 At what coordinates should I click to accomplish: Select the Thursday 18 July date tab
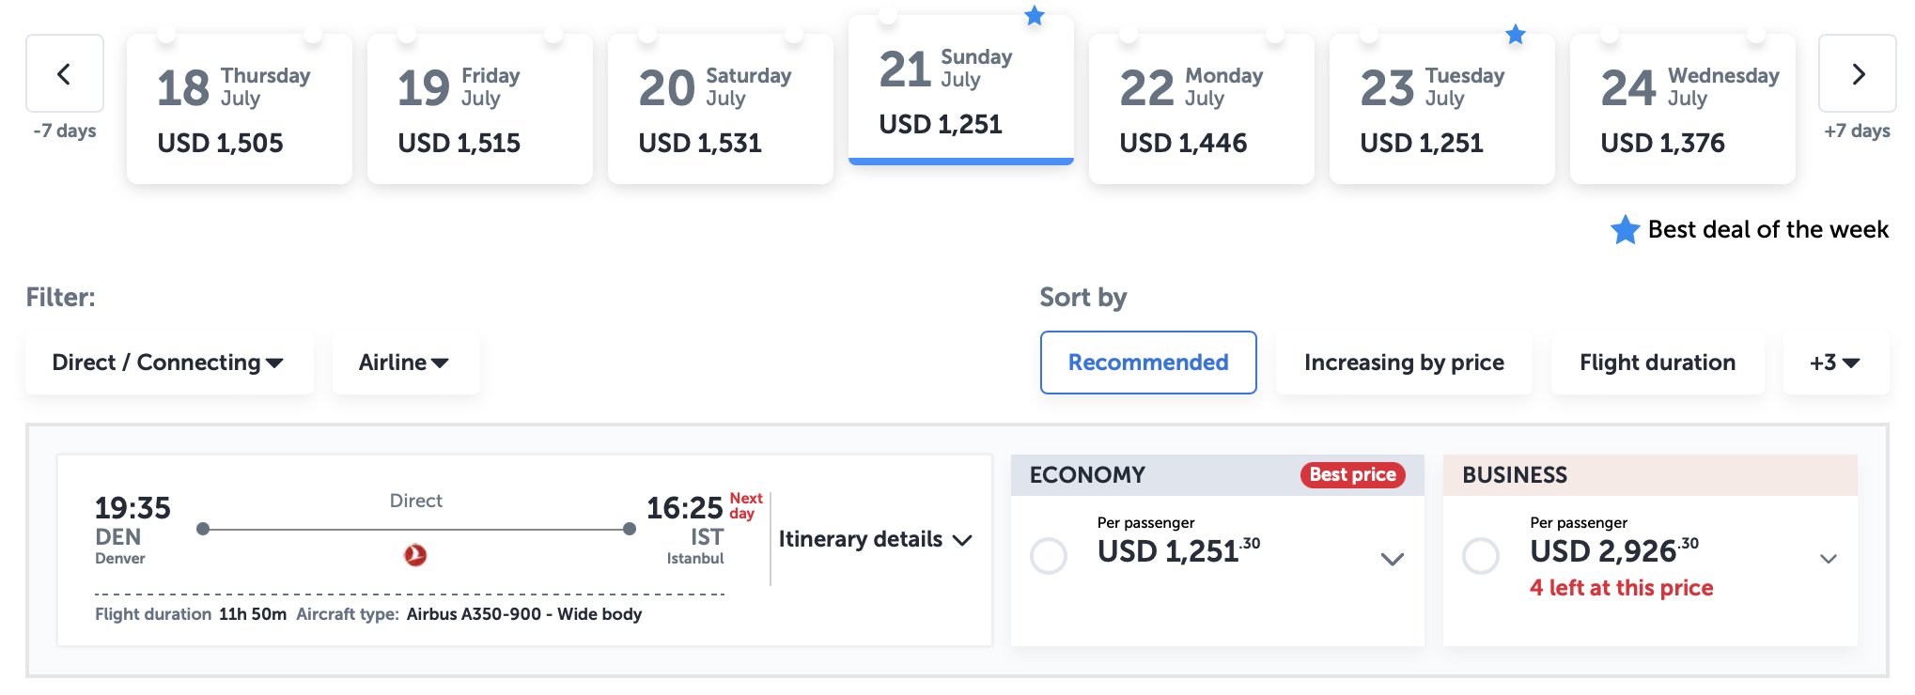click(x=240, y=109)
